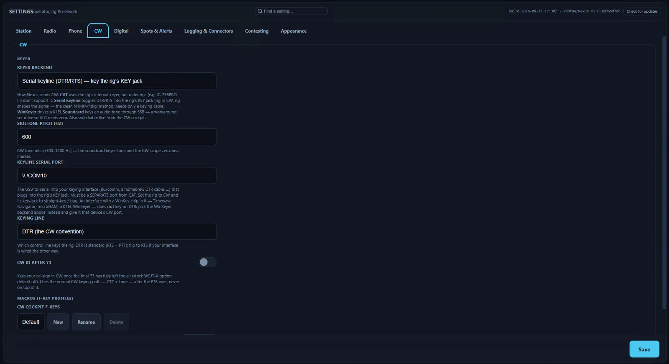Rename the macro profile
Screen dimensions: 669x364
[x=86, y=322]
